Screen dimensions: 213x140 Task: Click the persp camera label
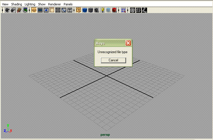pyautogui.click(x=105, y=135)
